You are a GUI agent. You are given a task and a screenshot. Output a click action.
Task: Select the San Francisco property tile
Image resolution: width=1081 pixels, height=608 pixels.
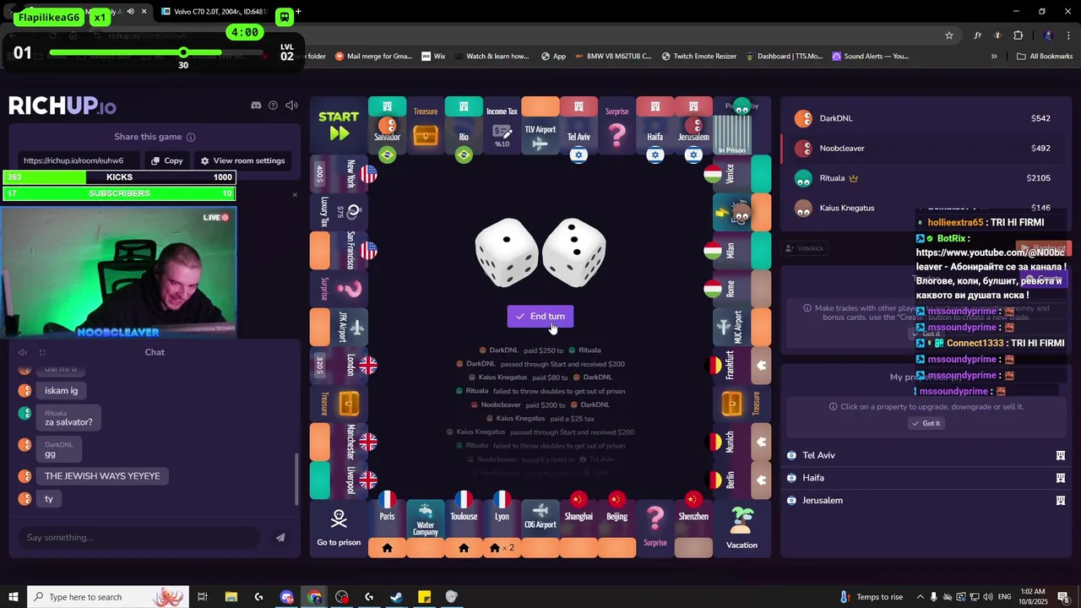point(339,251)
